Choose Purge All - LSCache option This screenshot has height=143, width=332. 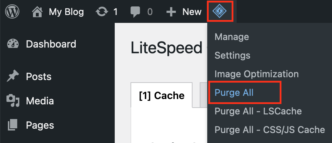(x=258, y=111)
